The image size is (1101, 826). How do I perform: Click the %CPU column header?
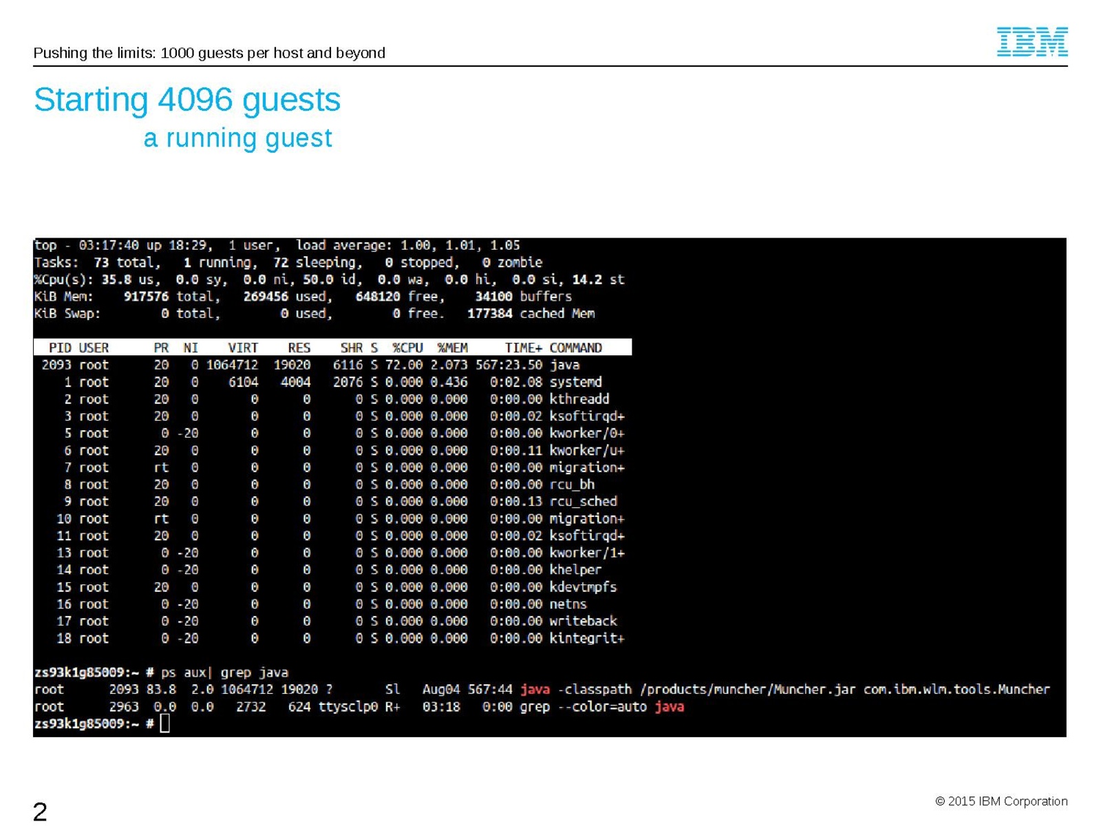(407, 348)
